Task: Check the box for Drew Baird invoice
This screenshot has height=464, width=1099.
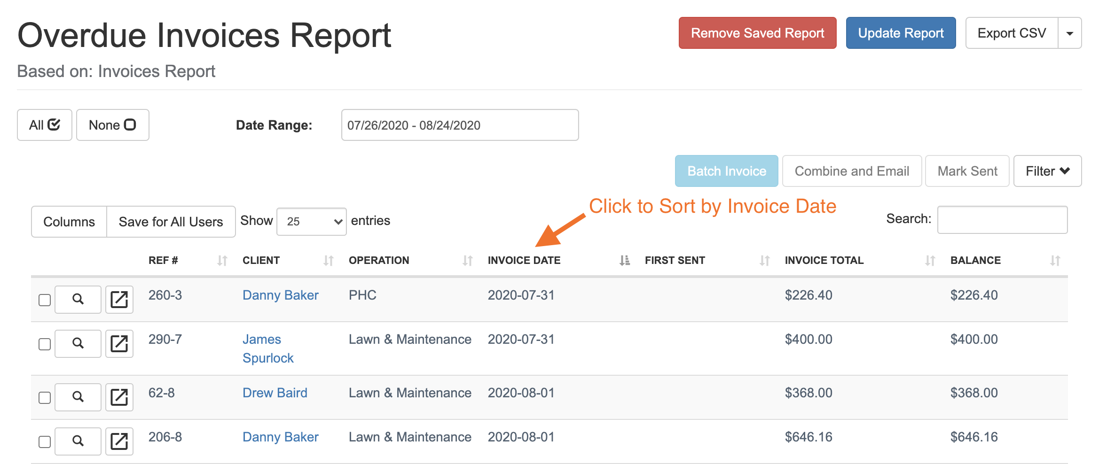Action: pyautogui.click(x=45, y=398)
